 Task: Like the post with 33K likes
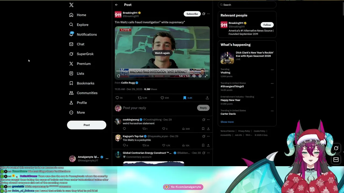[165, 98]
